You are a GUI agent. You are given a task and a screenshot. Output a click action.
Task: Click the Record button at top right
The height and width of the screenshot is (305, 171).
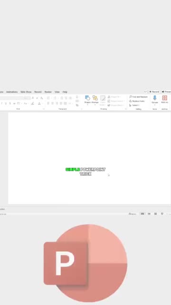(154, 92)
